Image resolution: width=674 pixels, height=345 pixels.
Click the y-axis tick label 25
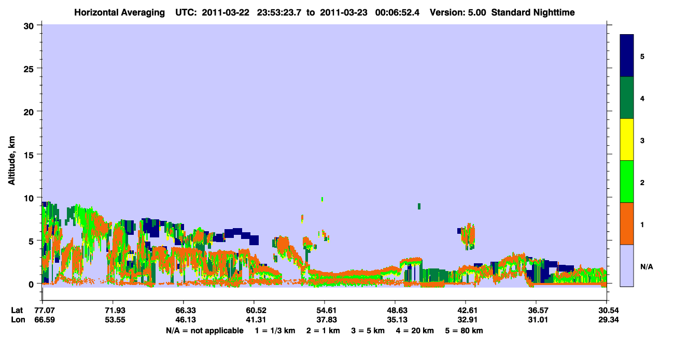coord(30,68)
